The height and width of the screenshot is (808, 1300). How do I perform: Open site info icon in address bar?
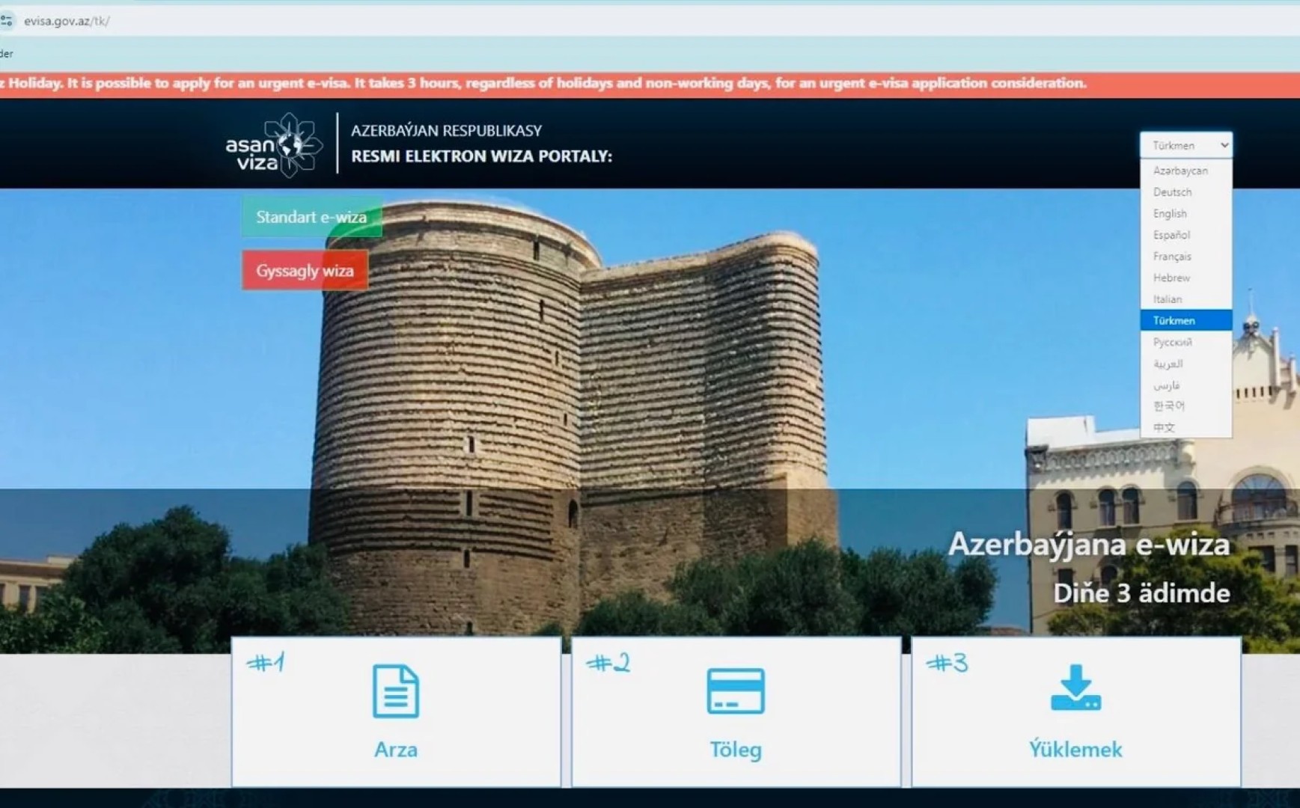7,21
